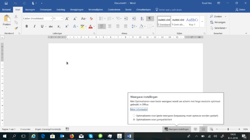Increase font size with the large A icon
The image size is (250, 140).
[67, 19]
